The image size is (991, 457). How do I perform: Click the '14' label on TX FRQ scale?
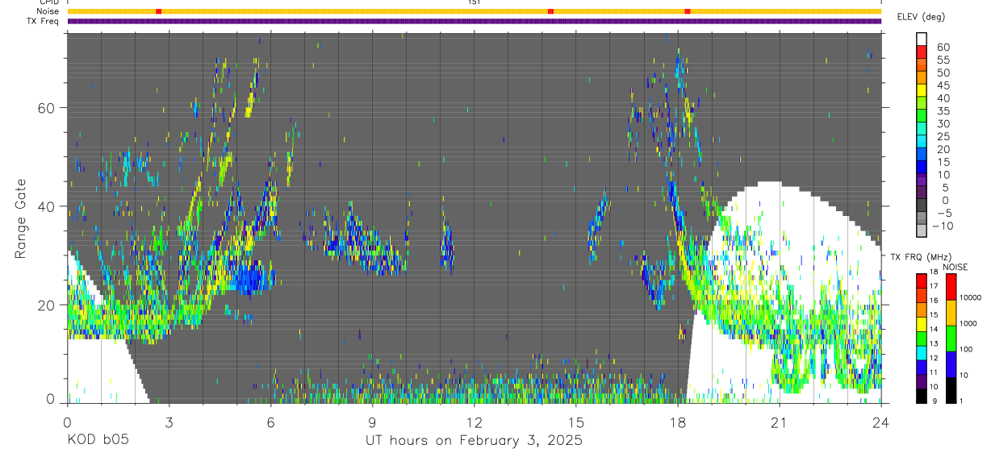(x=933, y=330)
